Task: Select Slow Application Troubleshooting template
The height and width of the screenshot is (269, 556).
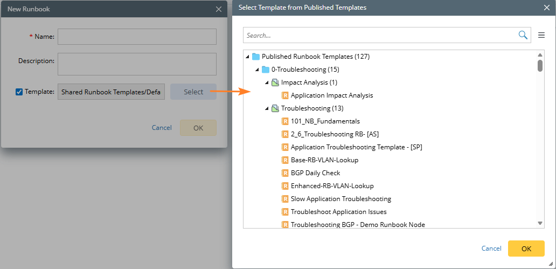Action: [x=340, y=199]
